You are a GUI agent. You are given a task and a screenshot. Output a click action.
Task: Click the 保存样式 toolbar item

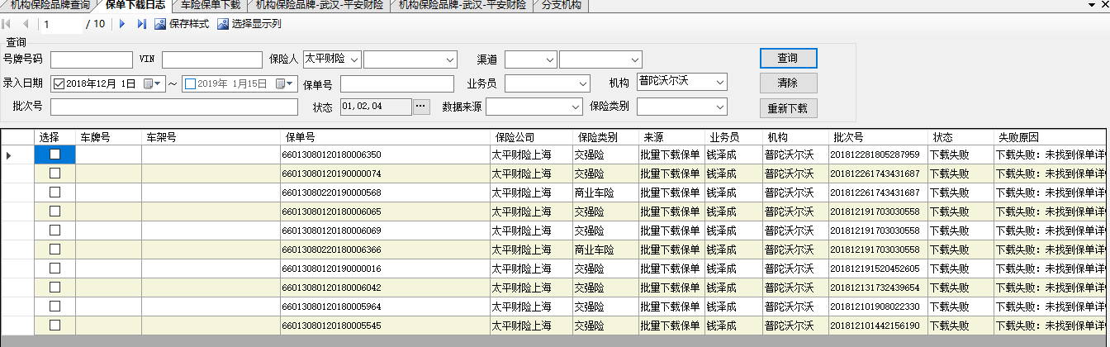[183, 24]
